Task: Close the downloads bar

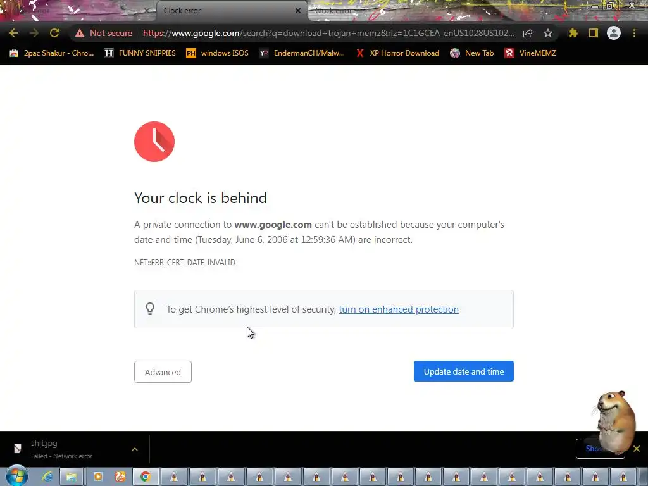Action: 637,449
